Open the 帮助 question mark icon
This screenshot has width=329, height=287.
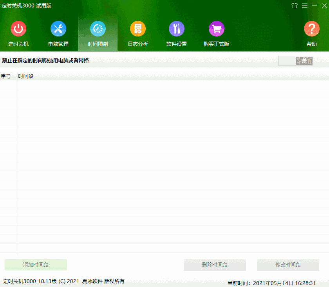tap(312, 29)
